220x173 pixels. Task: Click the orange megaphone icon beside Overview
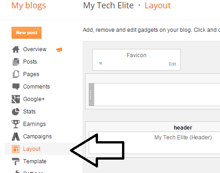59,50
